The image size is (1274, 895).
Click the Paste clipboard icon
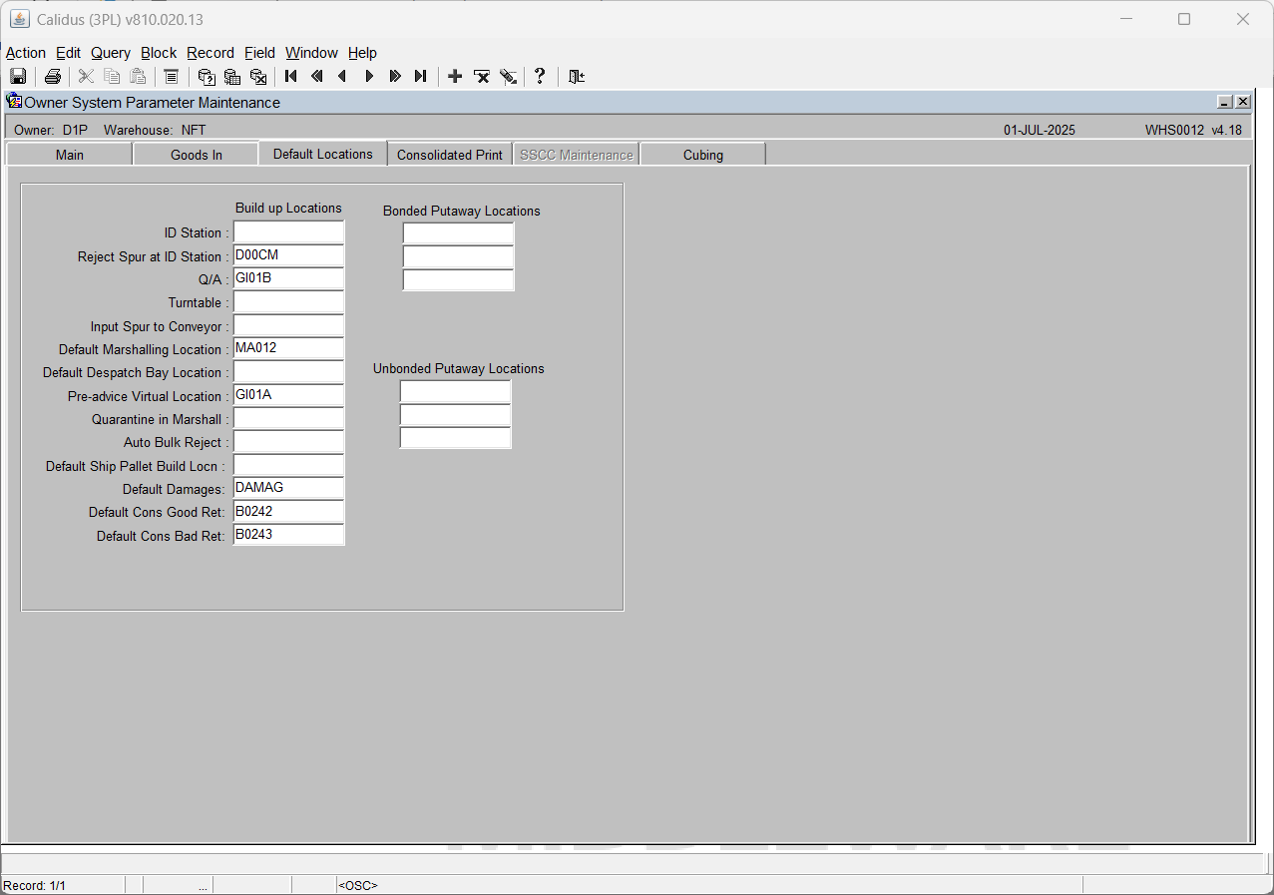[139, 77]
